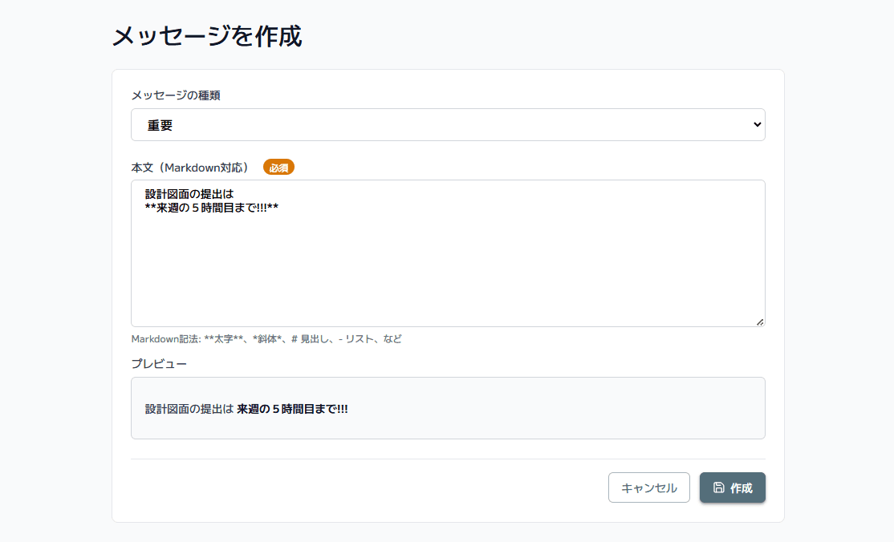Grab the textarea resize handle corner
Screen dimensions: 894x542
click(x=759, y=322)
